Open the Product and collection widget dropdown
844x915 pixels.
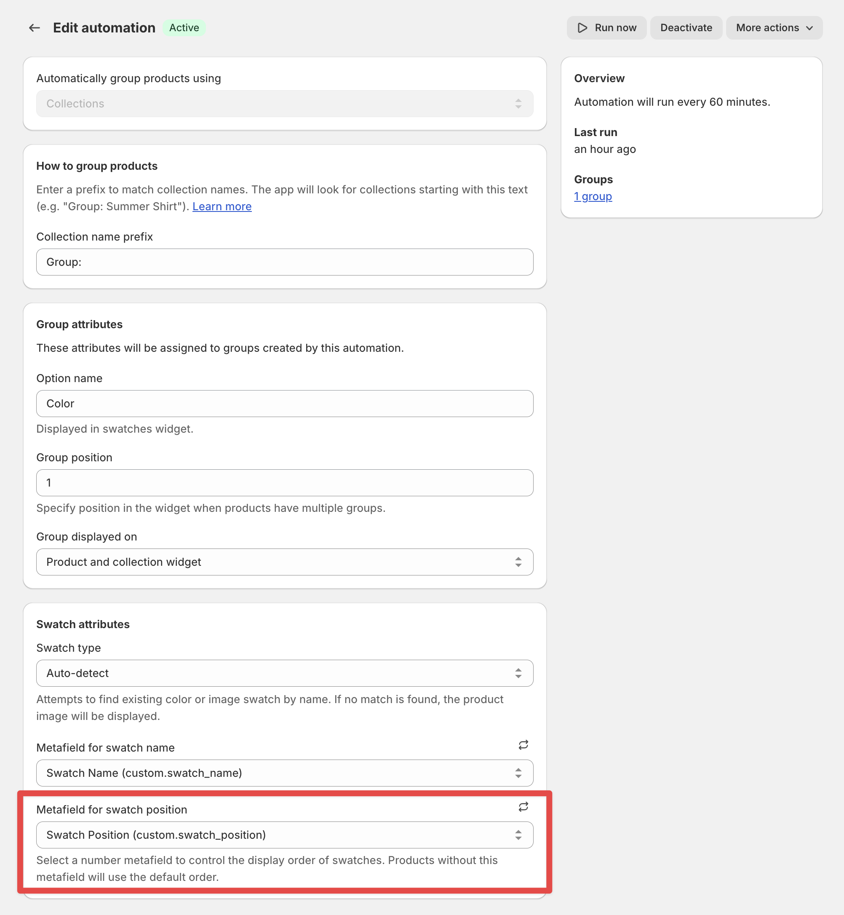point(274,562)
